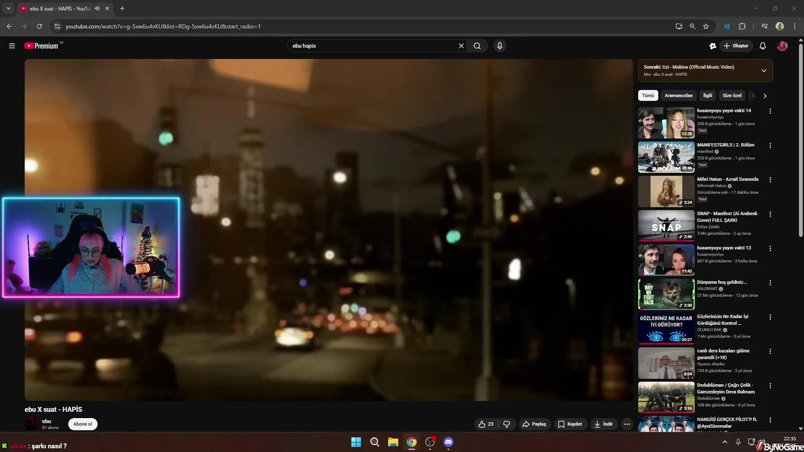Screen dimensions: 804x452
Task: Show more filter chips with arrow
Action: pyautogui.click(x=764, y=95)
